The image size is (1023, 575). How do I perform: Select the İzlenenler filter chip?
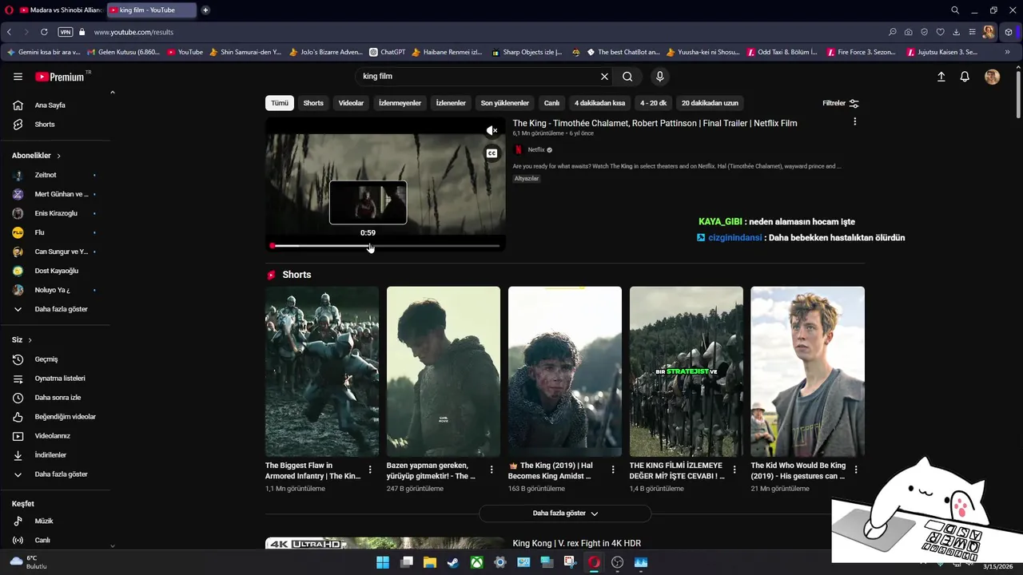(451, 103)
